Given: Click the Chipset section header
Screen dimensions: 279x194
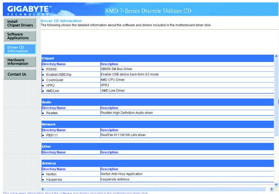Looking at the screenshot, I should [x=158, y=58].
